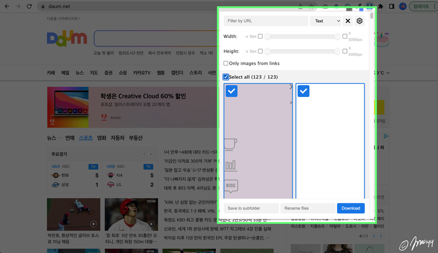Click Save to subfolder
The image size is (438, 253).
251,208
